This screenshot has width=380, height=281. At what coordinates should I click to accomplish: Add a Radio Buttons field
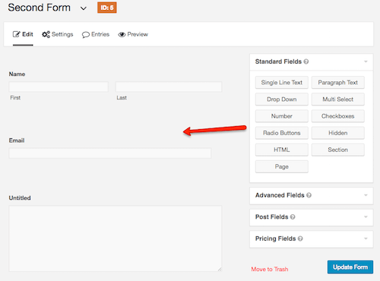[x=282, y=133]
